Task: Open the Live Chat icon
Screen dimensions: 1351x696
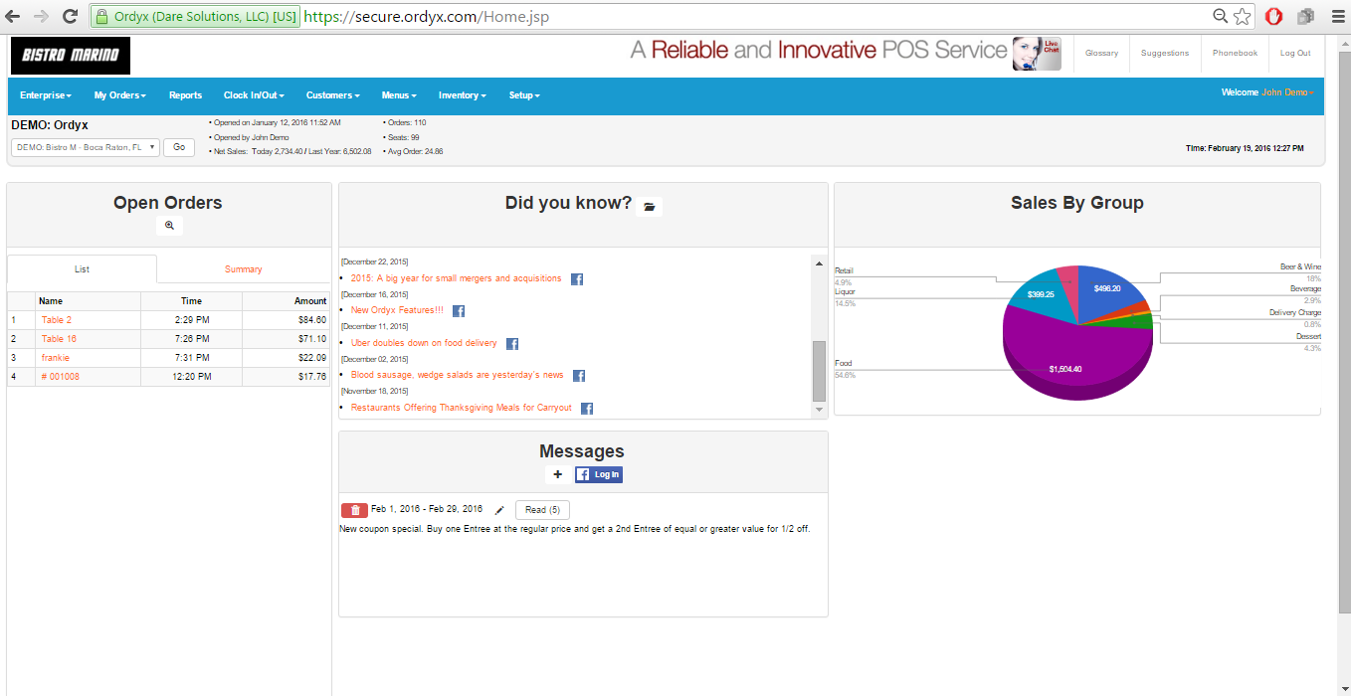Action: point(1037,54)
